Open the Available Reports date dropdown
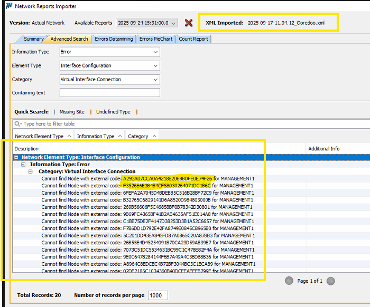This screenshot has width=370, height=307. click(174, 23)
